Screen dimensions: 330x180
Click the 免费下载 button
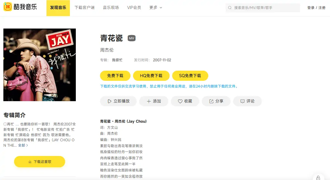(x=115, y=76)
